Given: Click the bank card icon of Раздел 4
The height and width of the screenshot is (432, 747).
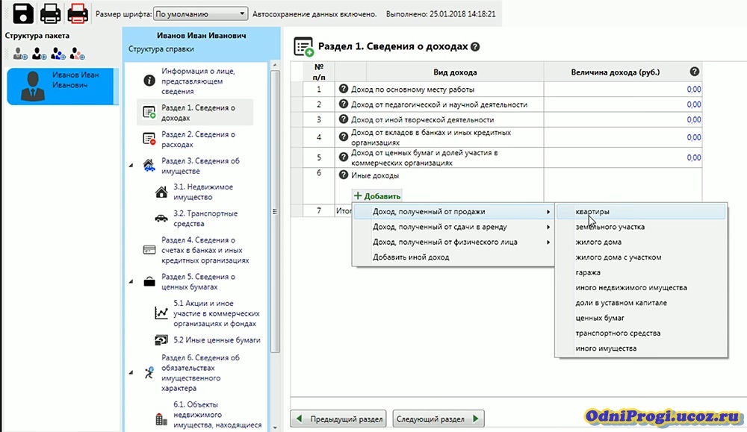Looking at the screenshot, I should pyautogui.click(x=149, y=250).
